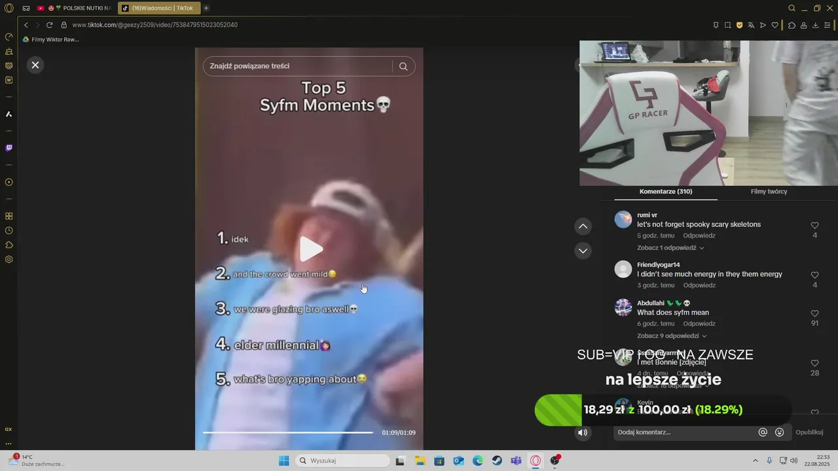Open speed dial grid icon in sidebar
This screenshot has width=838, height=471.
[x=9, y=216]
